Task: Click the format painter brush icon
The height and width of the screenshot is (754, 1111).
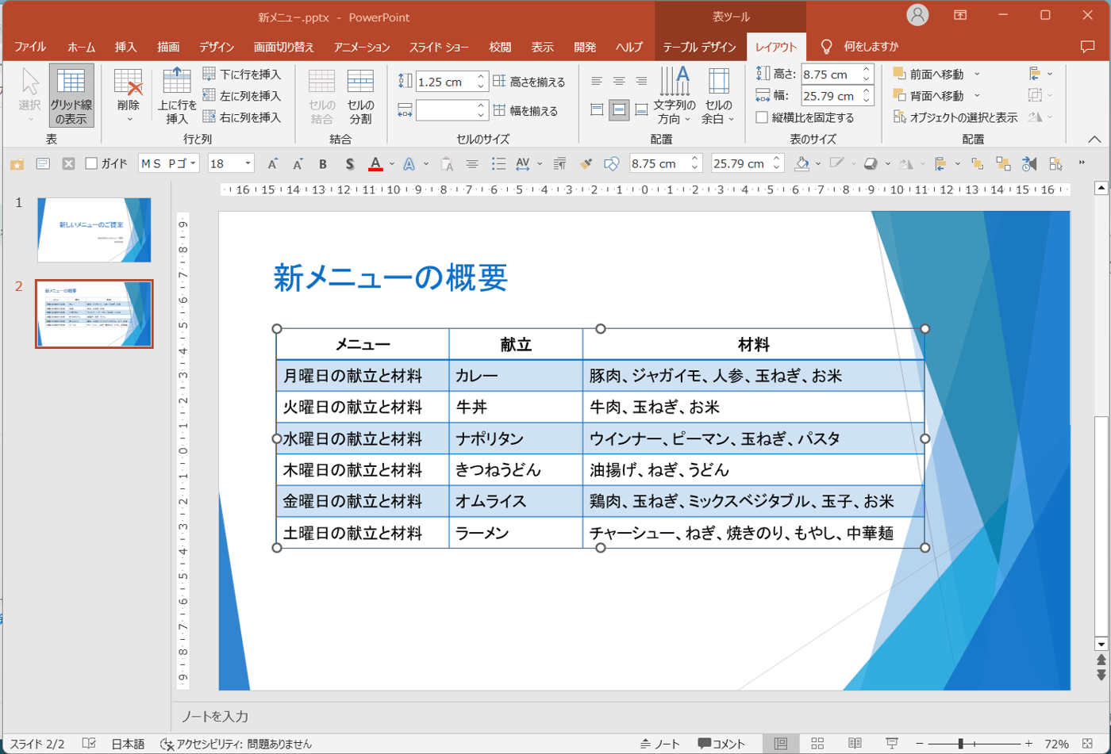Action: [x=586, y=164]
